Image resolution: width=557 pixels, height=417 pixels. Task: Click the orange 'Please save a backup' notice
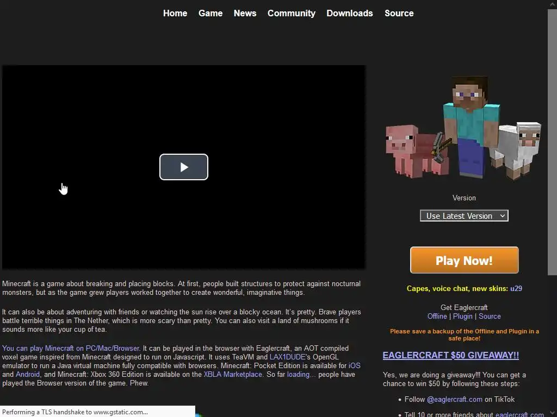pos(465,334)
